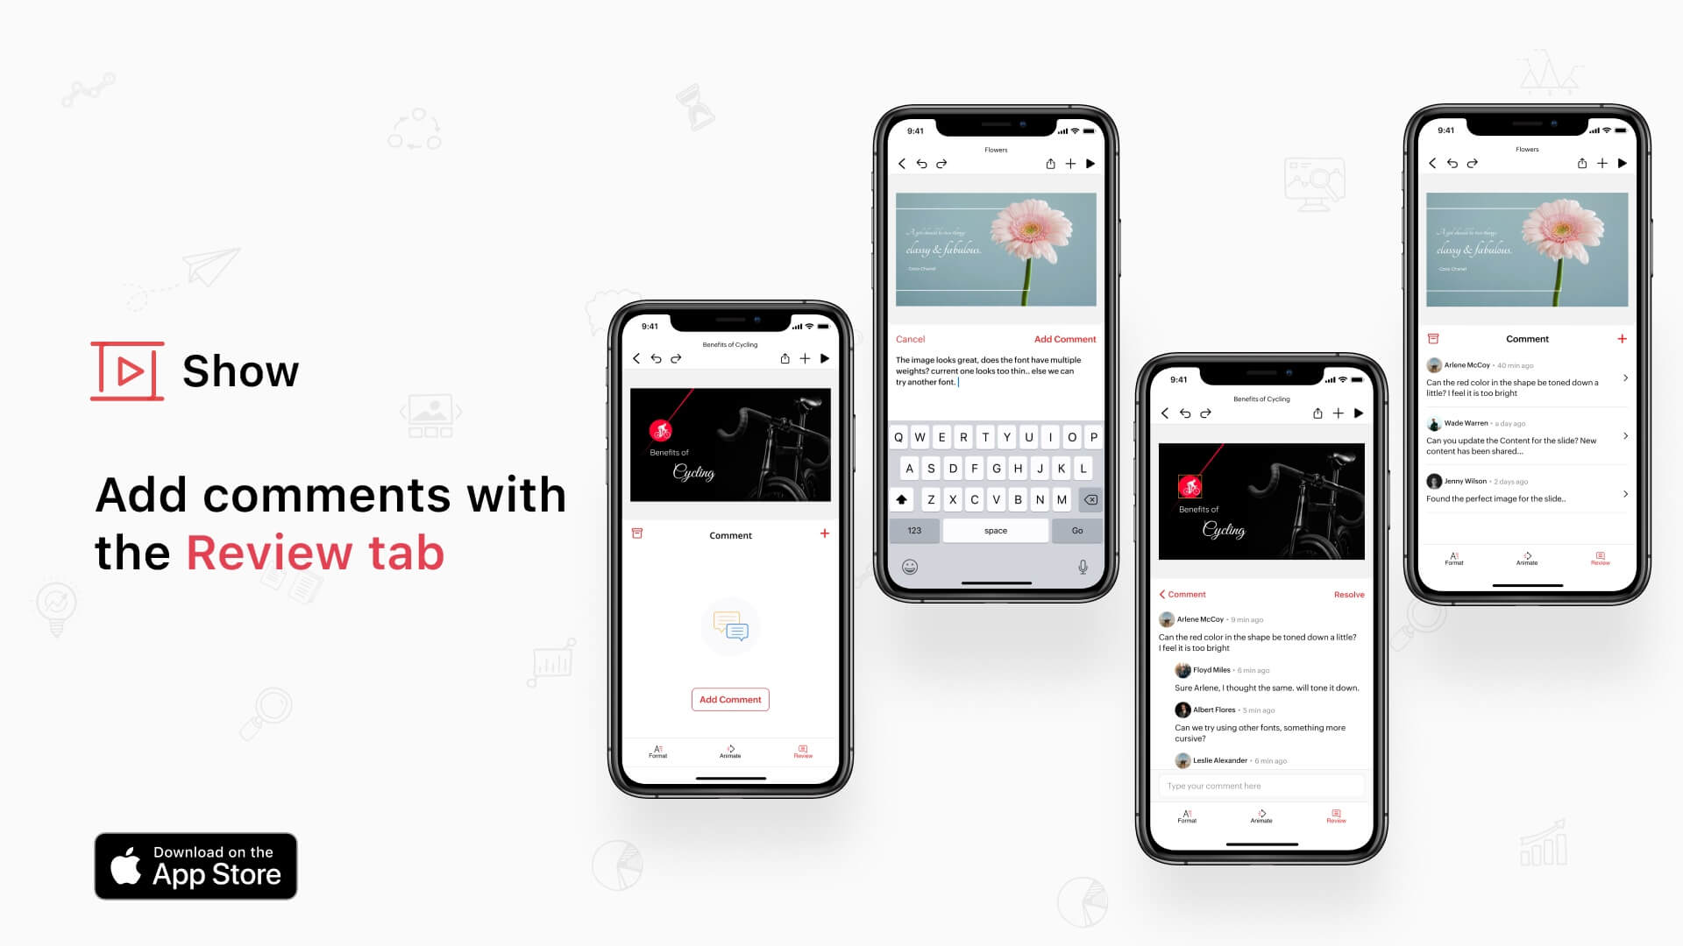Toggle microphone input in keyboard

coord(1082,566)
